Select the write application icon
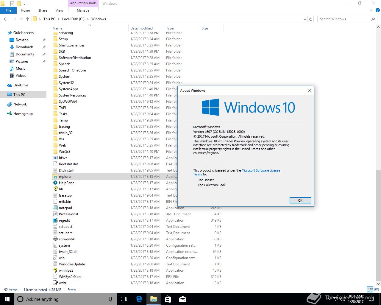 [x=55, y=283]
